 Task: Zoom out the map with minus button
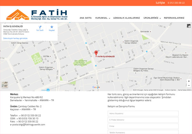(189, 85)
